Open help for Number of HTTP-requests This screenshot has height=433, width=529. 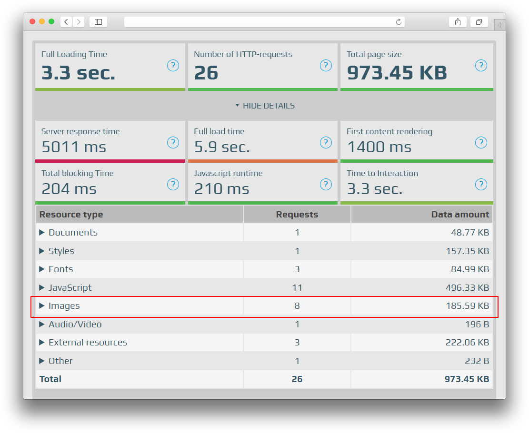(326, 66)
